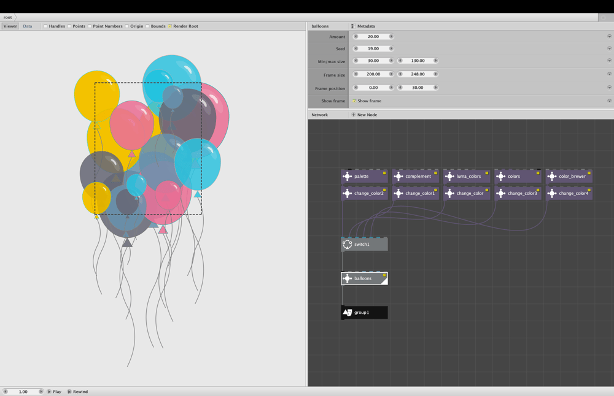
Task: Click the complement node icon
Action: click(398, 177)
